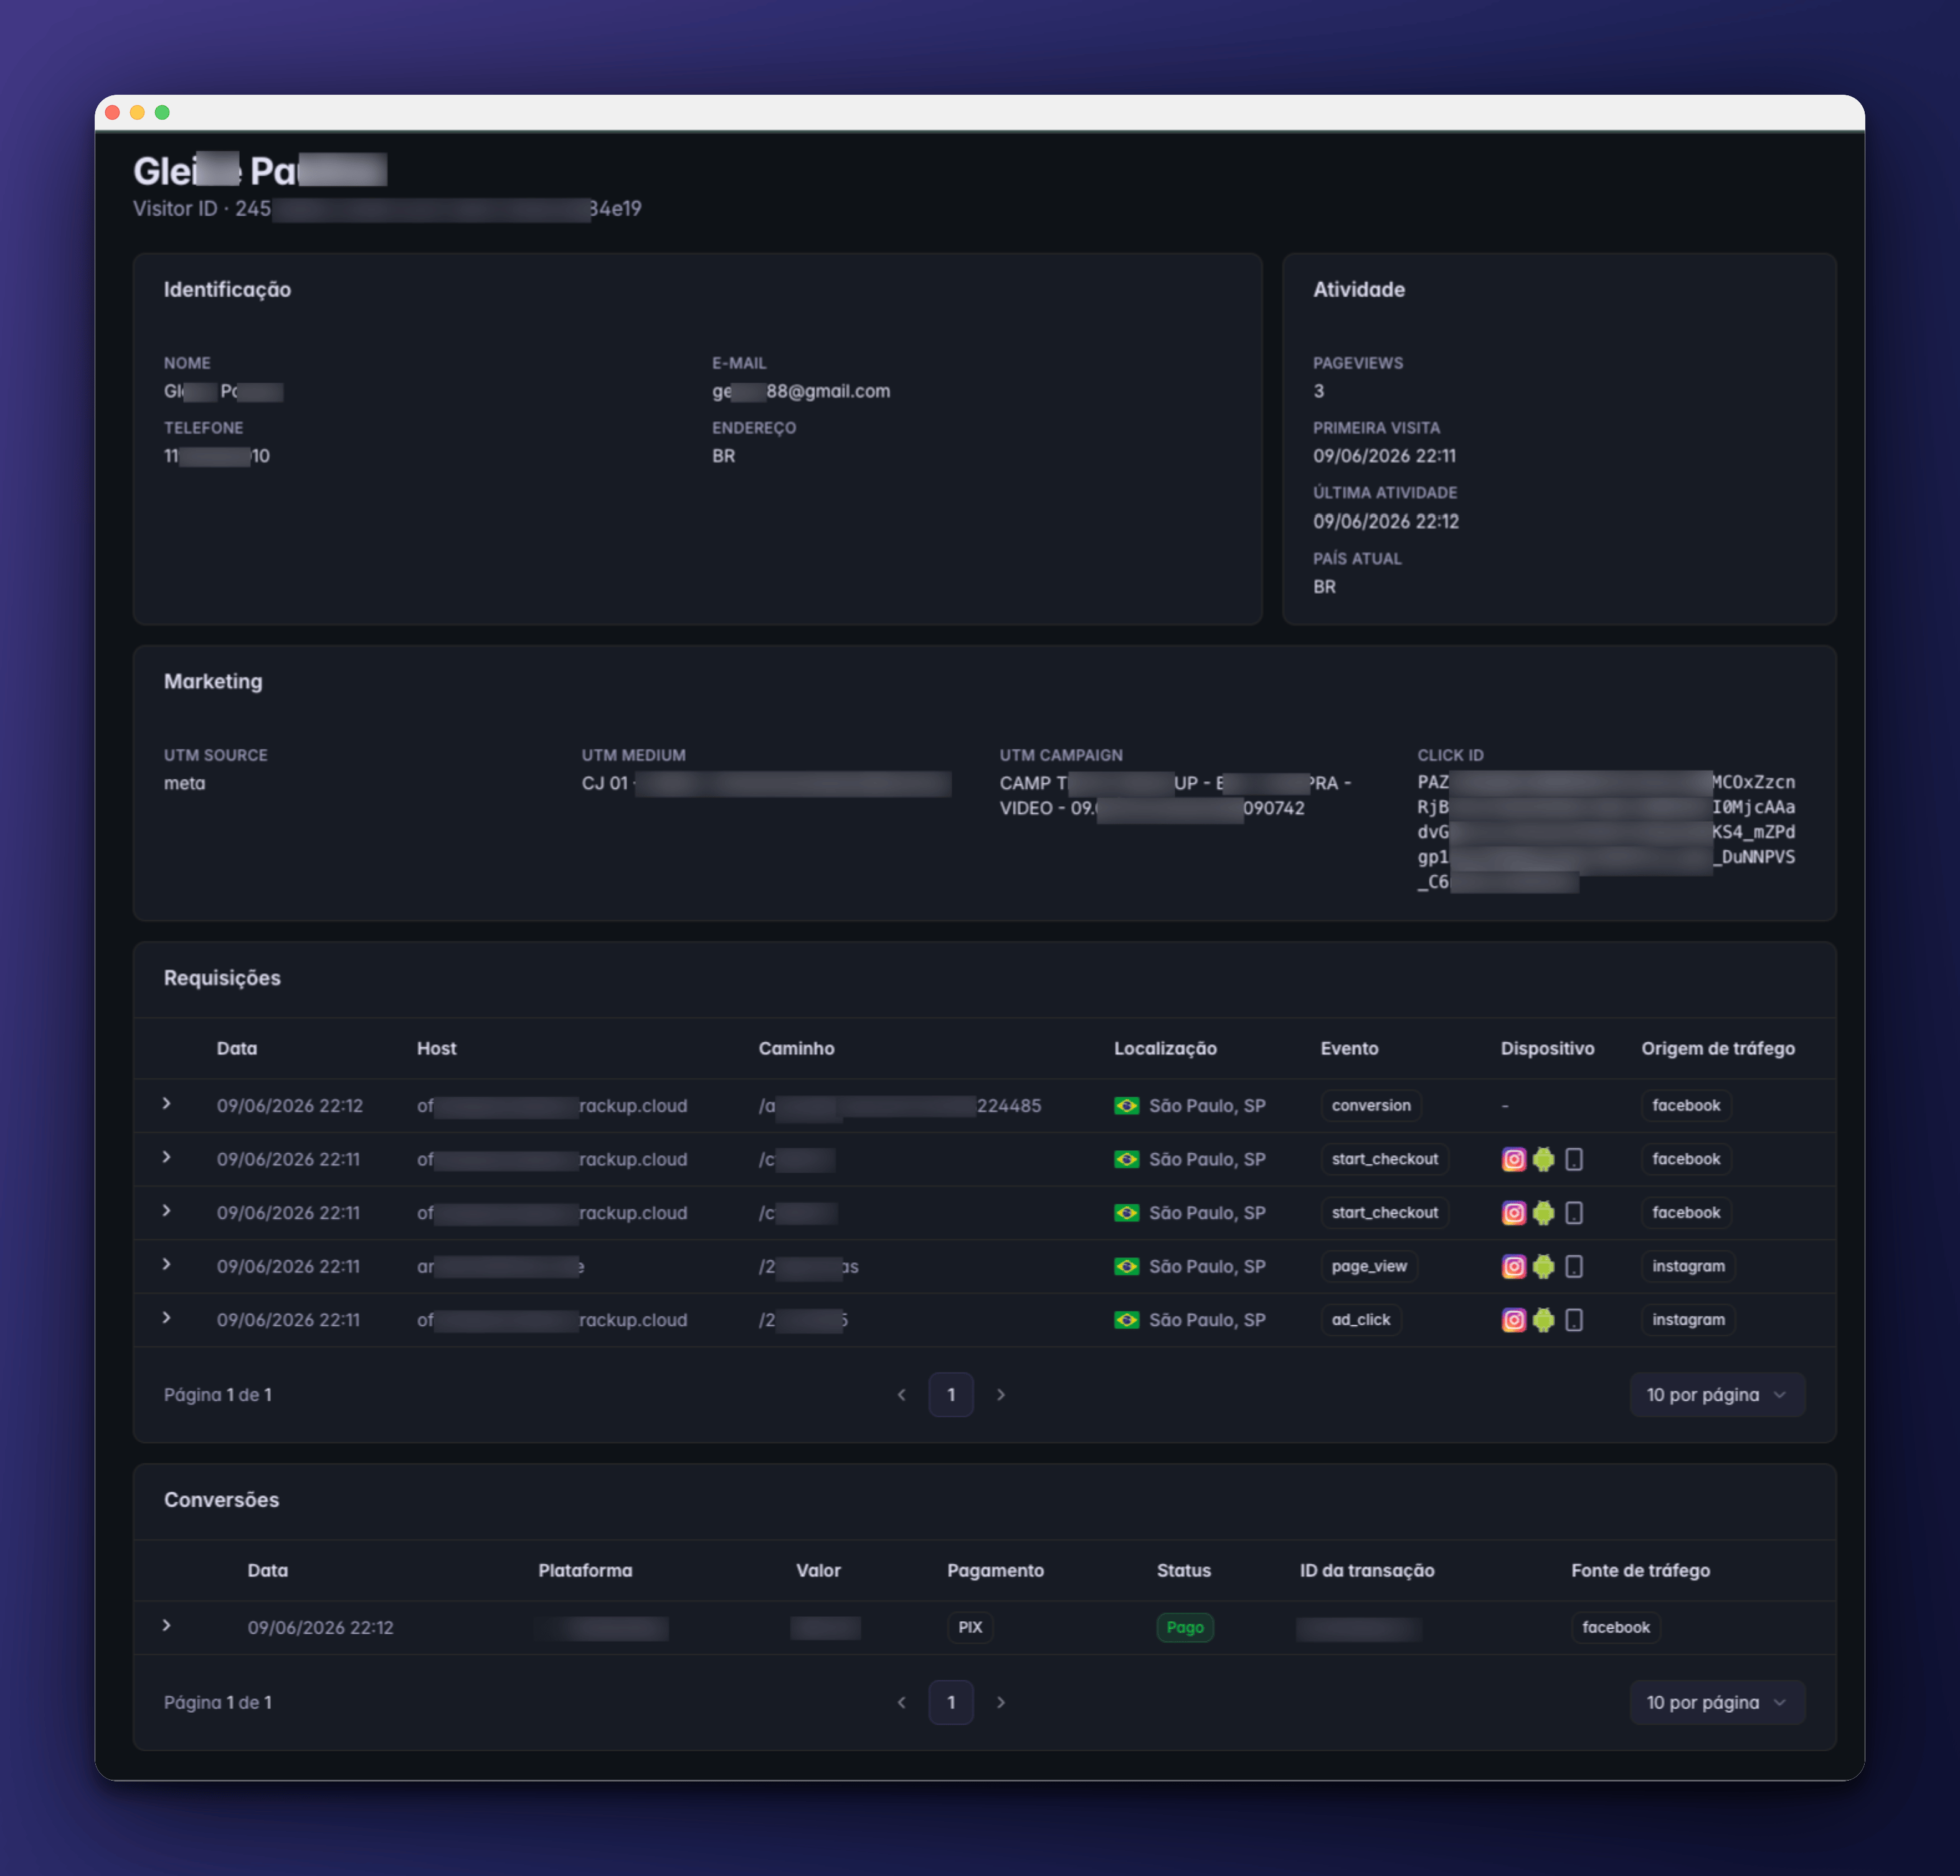
Task: Click the Origem de tráfego column header
Action: pos(1718,1048)
